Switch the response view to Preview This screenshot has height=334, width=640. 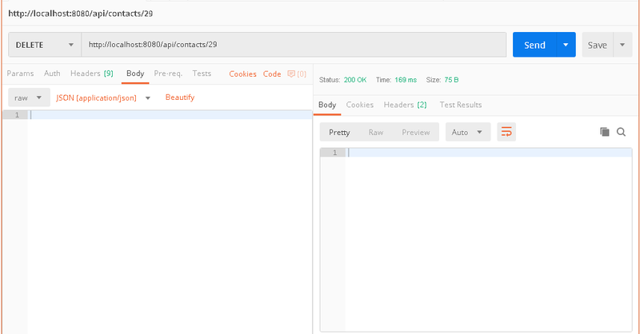pos(415,132)
